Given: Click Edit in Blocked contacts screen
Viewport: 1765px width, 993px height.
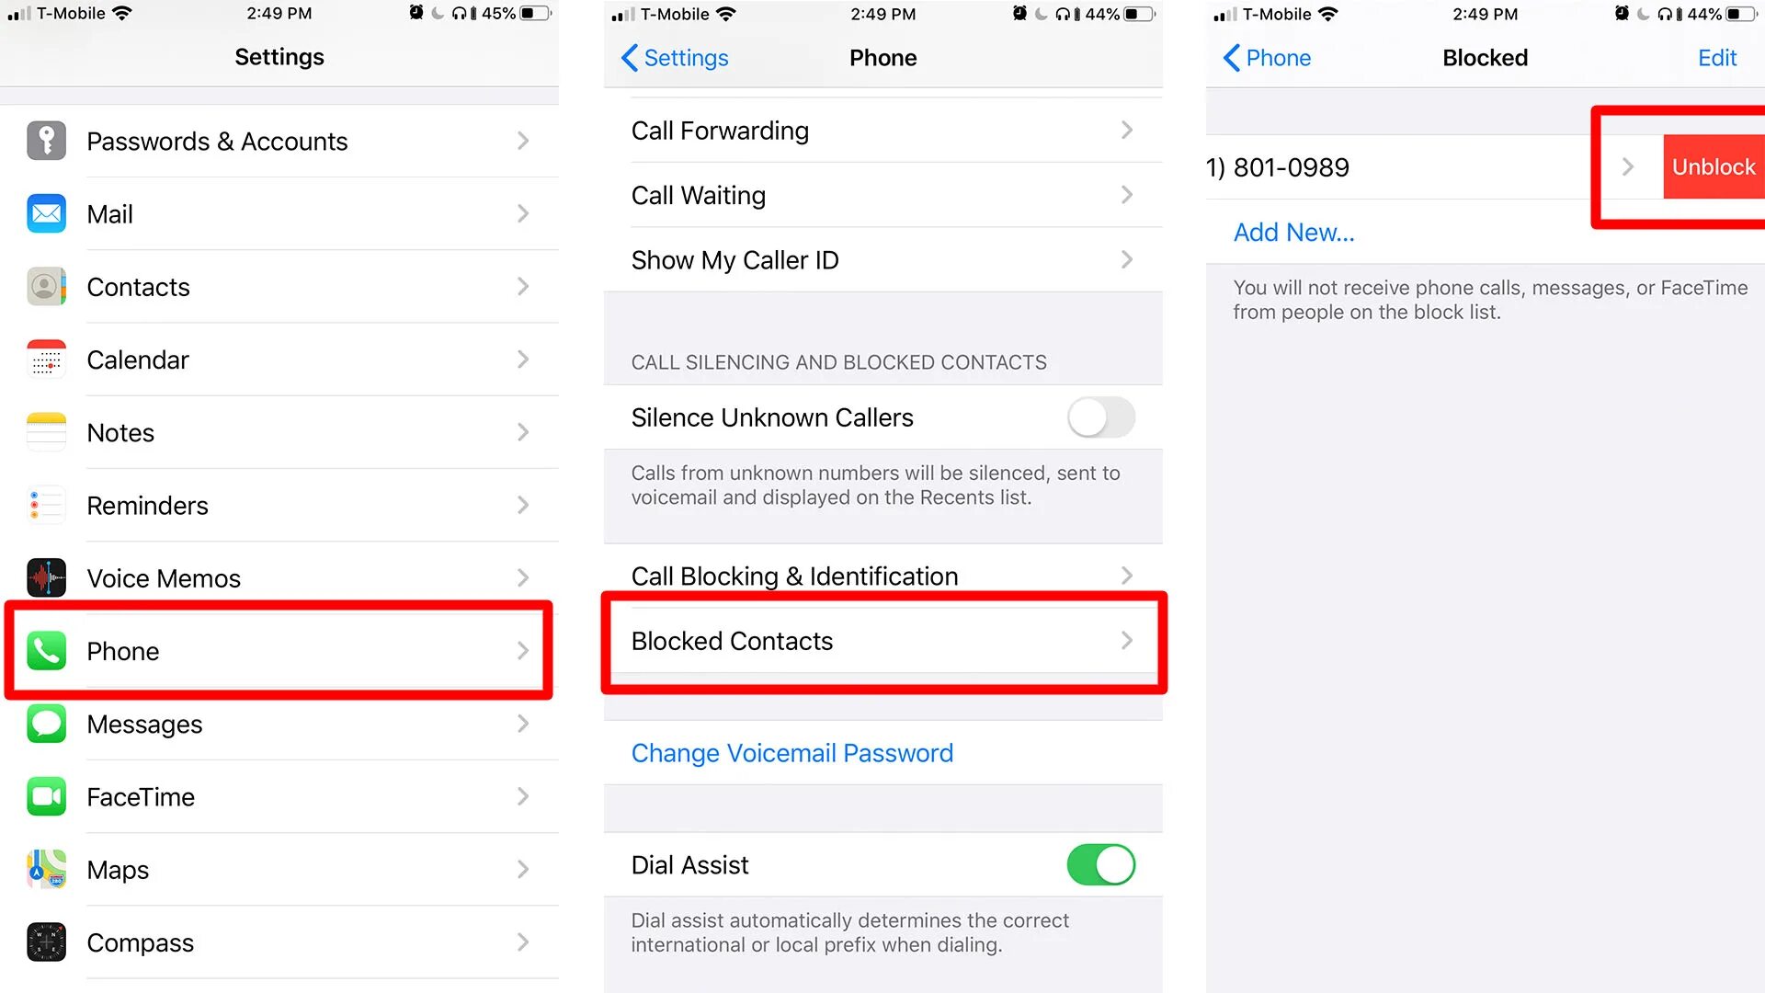Looking at the screenshot, I should click(x=1718, y=58).
